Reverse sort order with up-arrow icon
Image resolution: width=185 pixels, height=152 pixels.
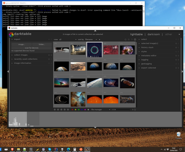100,39
